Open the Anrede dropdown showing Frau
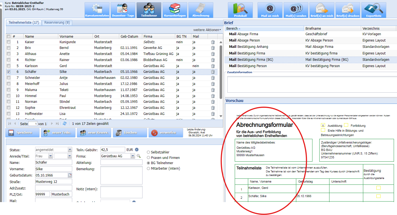 click(x=50, y=156)
